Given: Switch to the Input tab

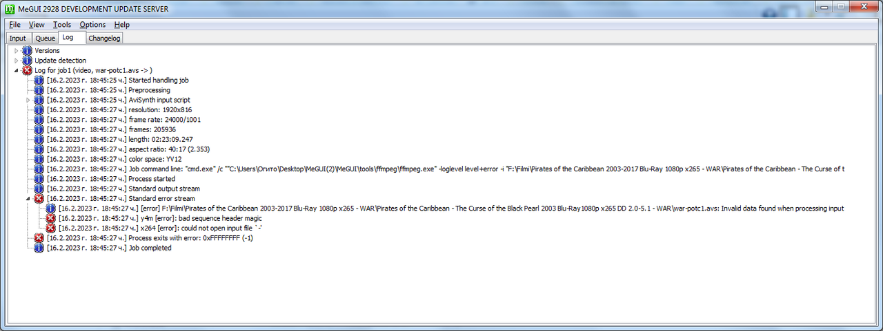Looking at the screenshot, I should (18, 39).
